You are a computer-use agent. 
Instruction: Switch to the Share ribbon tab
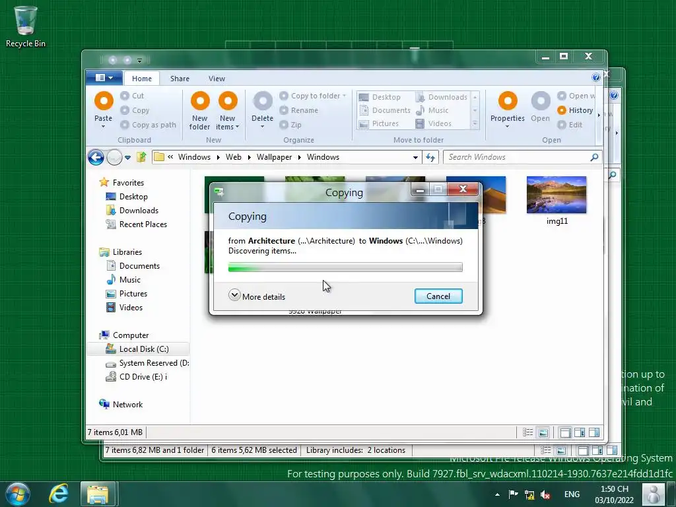pyautogui.click(x=180, y=79)
